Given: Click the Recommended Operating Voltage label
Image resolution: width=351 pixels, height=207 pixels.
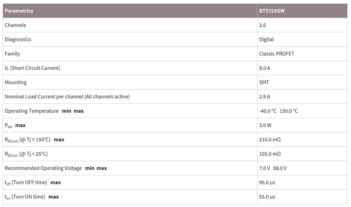Looking at the screenshot, I should [43, 168].
